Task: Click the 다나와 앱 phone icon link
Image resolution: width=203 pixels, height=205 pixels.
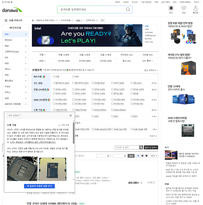Action: point(7,2)
